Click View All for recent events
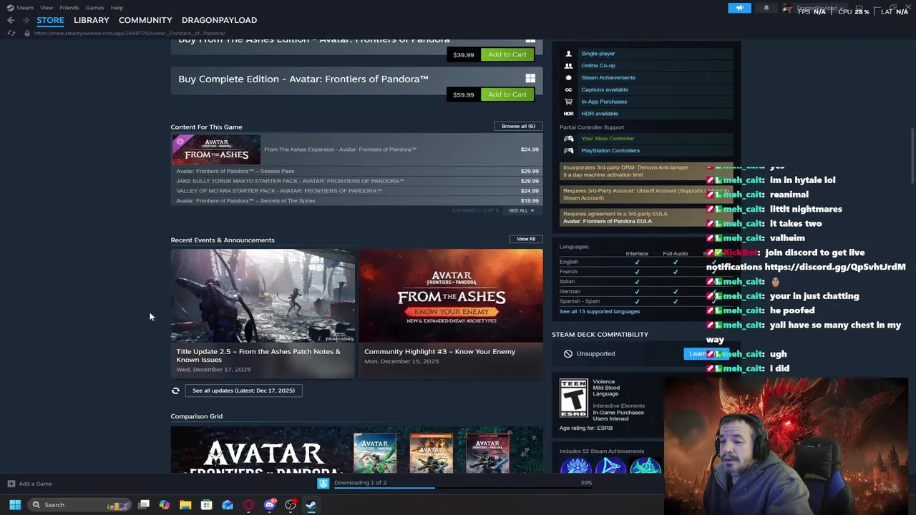This screenshot has height=515, width=916. click(526, 239)
